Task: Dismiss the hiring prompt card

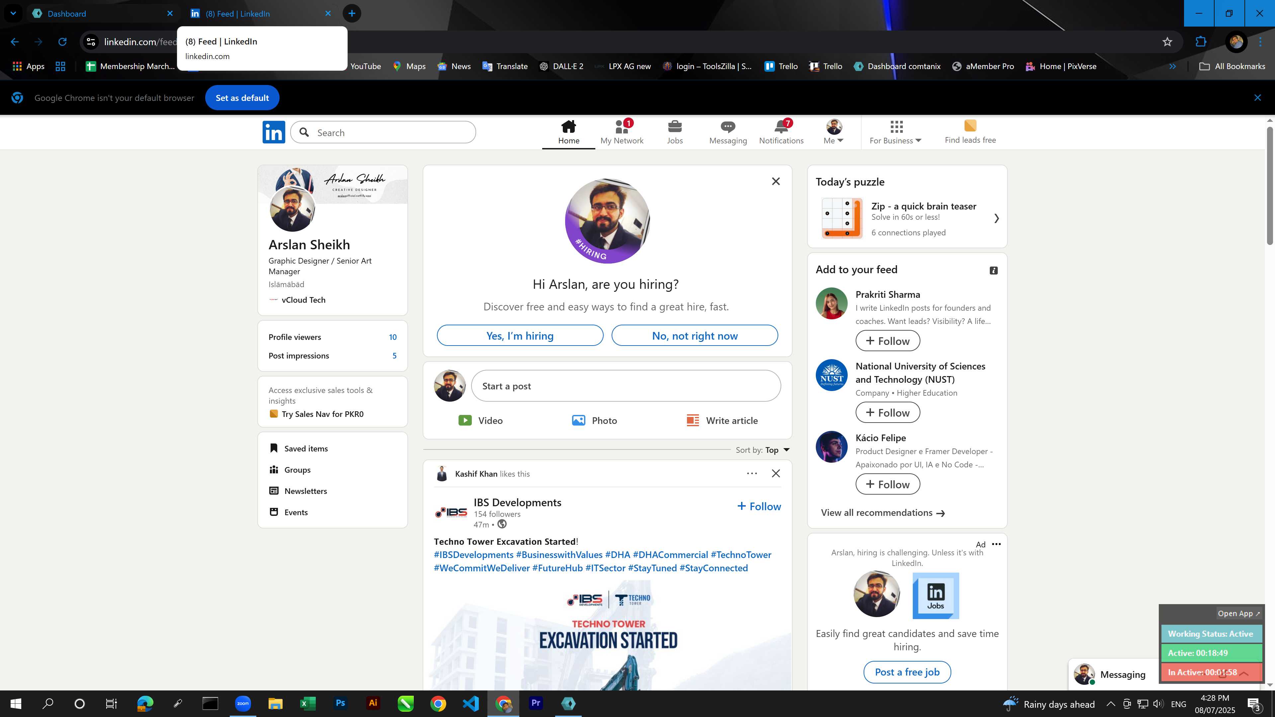Action: [x=776, y=181]
